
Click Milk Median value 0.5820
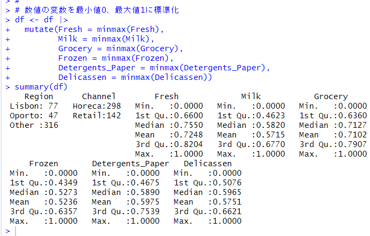(x=270, y=125)
